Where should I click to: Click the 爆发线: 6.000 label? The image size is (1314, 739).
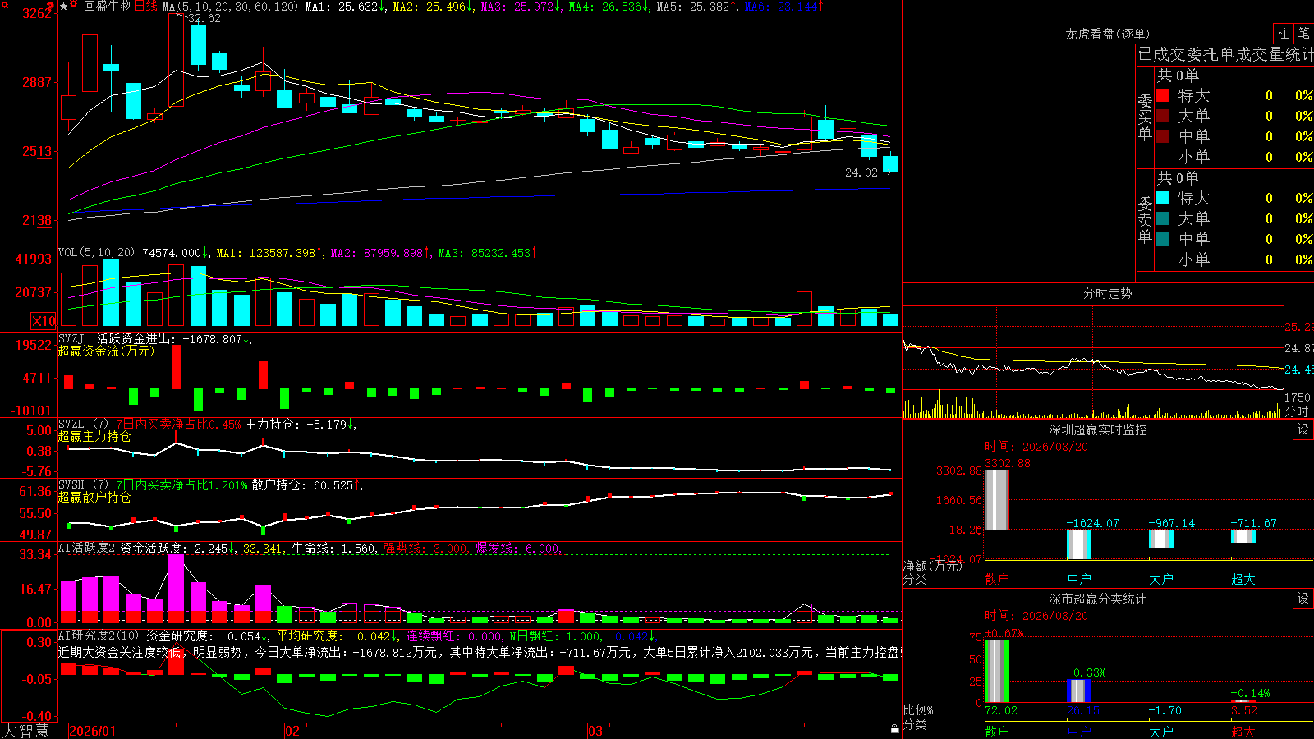point(517,549)
